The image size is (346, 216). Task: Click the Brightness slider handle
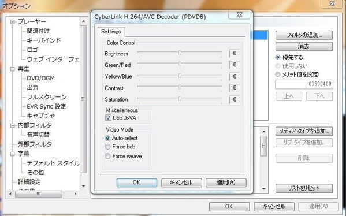pyautogui.click(x=180, y=53)
